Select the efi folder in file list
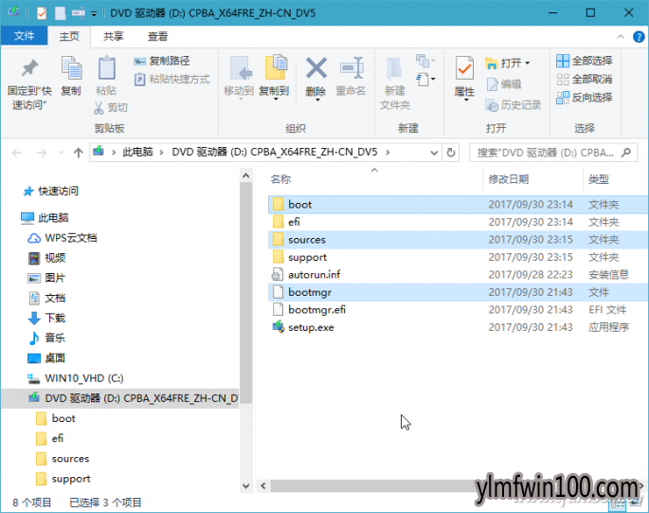This screenshot has width=649, height=513. coord(458,222)
